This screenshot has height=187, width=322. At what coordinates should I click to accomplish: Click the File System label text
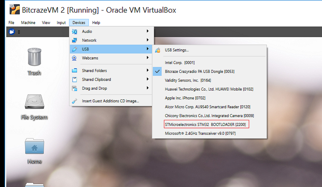tap(34, 117)
